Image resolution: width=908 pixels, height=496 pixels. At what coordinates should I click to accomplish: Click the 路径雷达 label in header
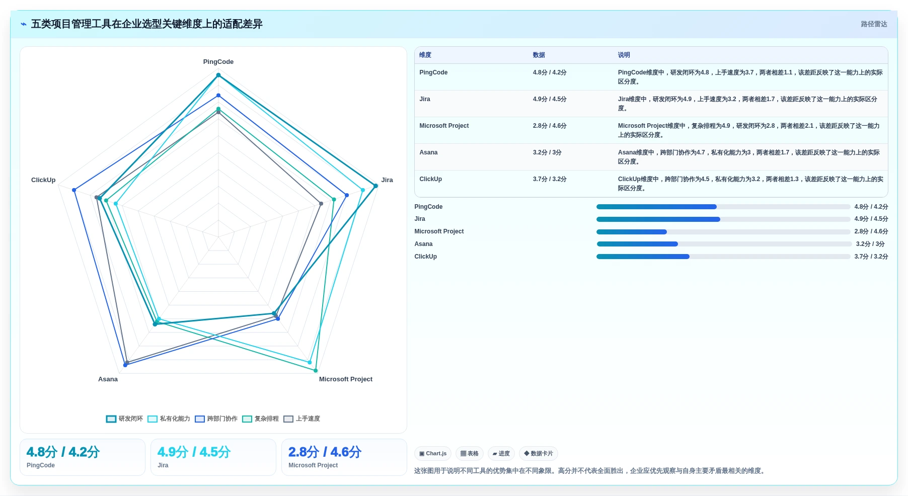pos(874,24)
